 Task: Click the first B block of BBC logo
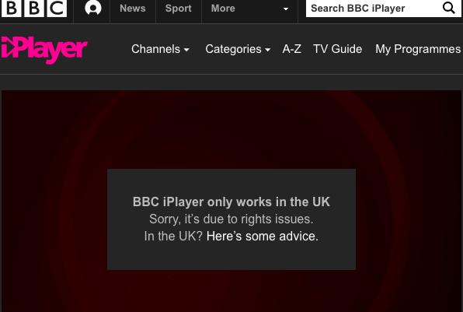coord(11,9)
